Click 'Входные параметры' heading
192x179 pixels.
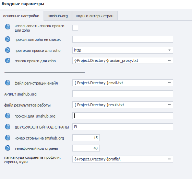(x=23, y=4)
